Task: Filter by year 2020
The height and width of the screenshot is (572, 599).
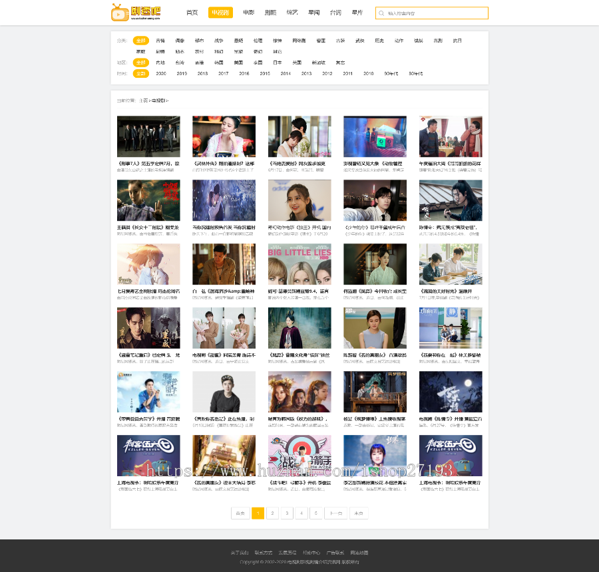Action: tap(161, 73)
